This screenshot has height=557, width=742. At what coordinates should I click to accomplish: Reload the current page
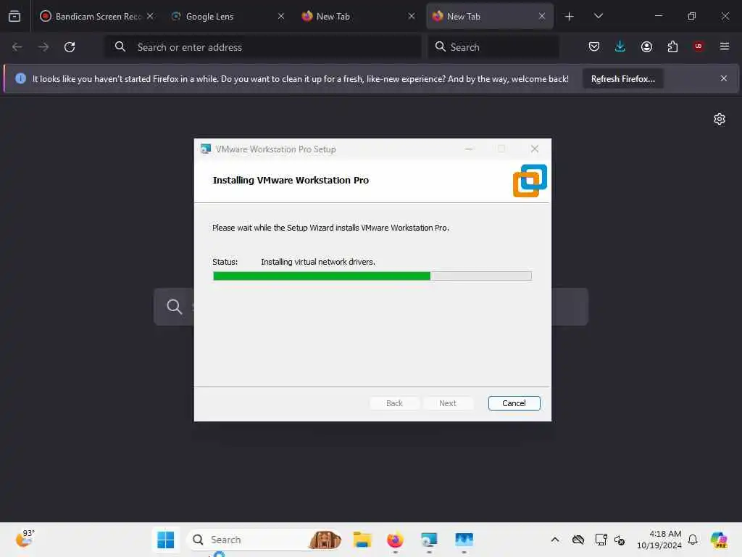(x=70, y=47)
